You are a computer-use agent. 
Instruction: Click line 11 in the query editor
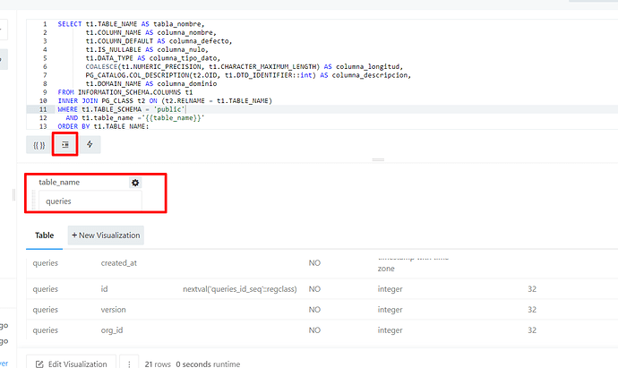322,109
